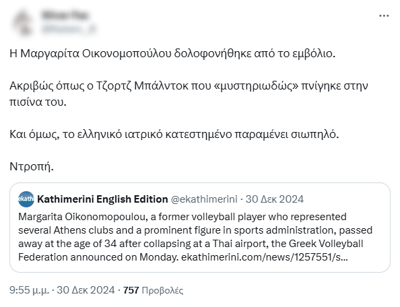Open the quoted Kathimerini tweet card
The width and height of the screenshot is (400, 307).
[x=200, y=228]
